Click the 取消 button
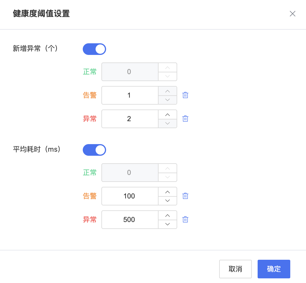The image size is (306, 283). 235,269
